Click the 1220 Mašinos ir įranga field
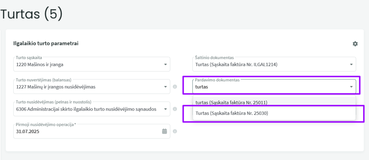This screenshot has height=160, width=369. pos(86,65)
